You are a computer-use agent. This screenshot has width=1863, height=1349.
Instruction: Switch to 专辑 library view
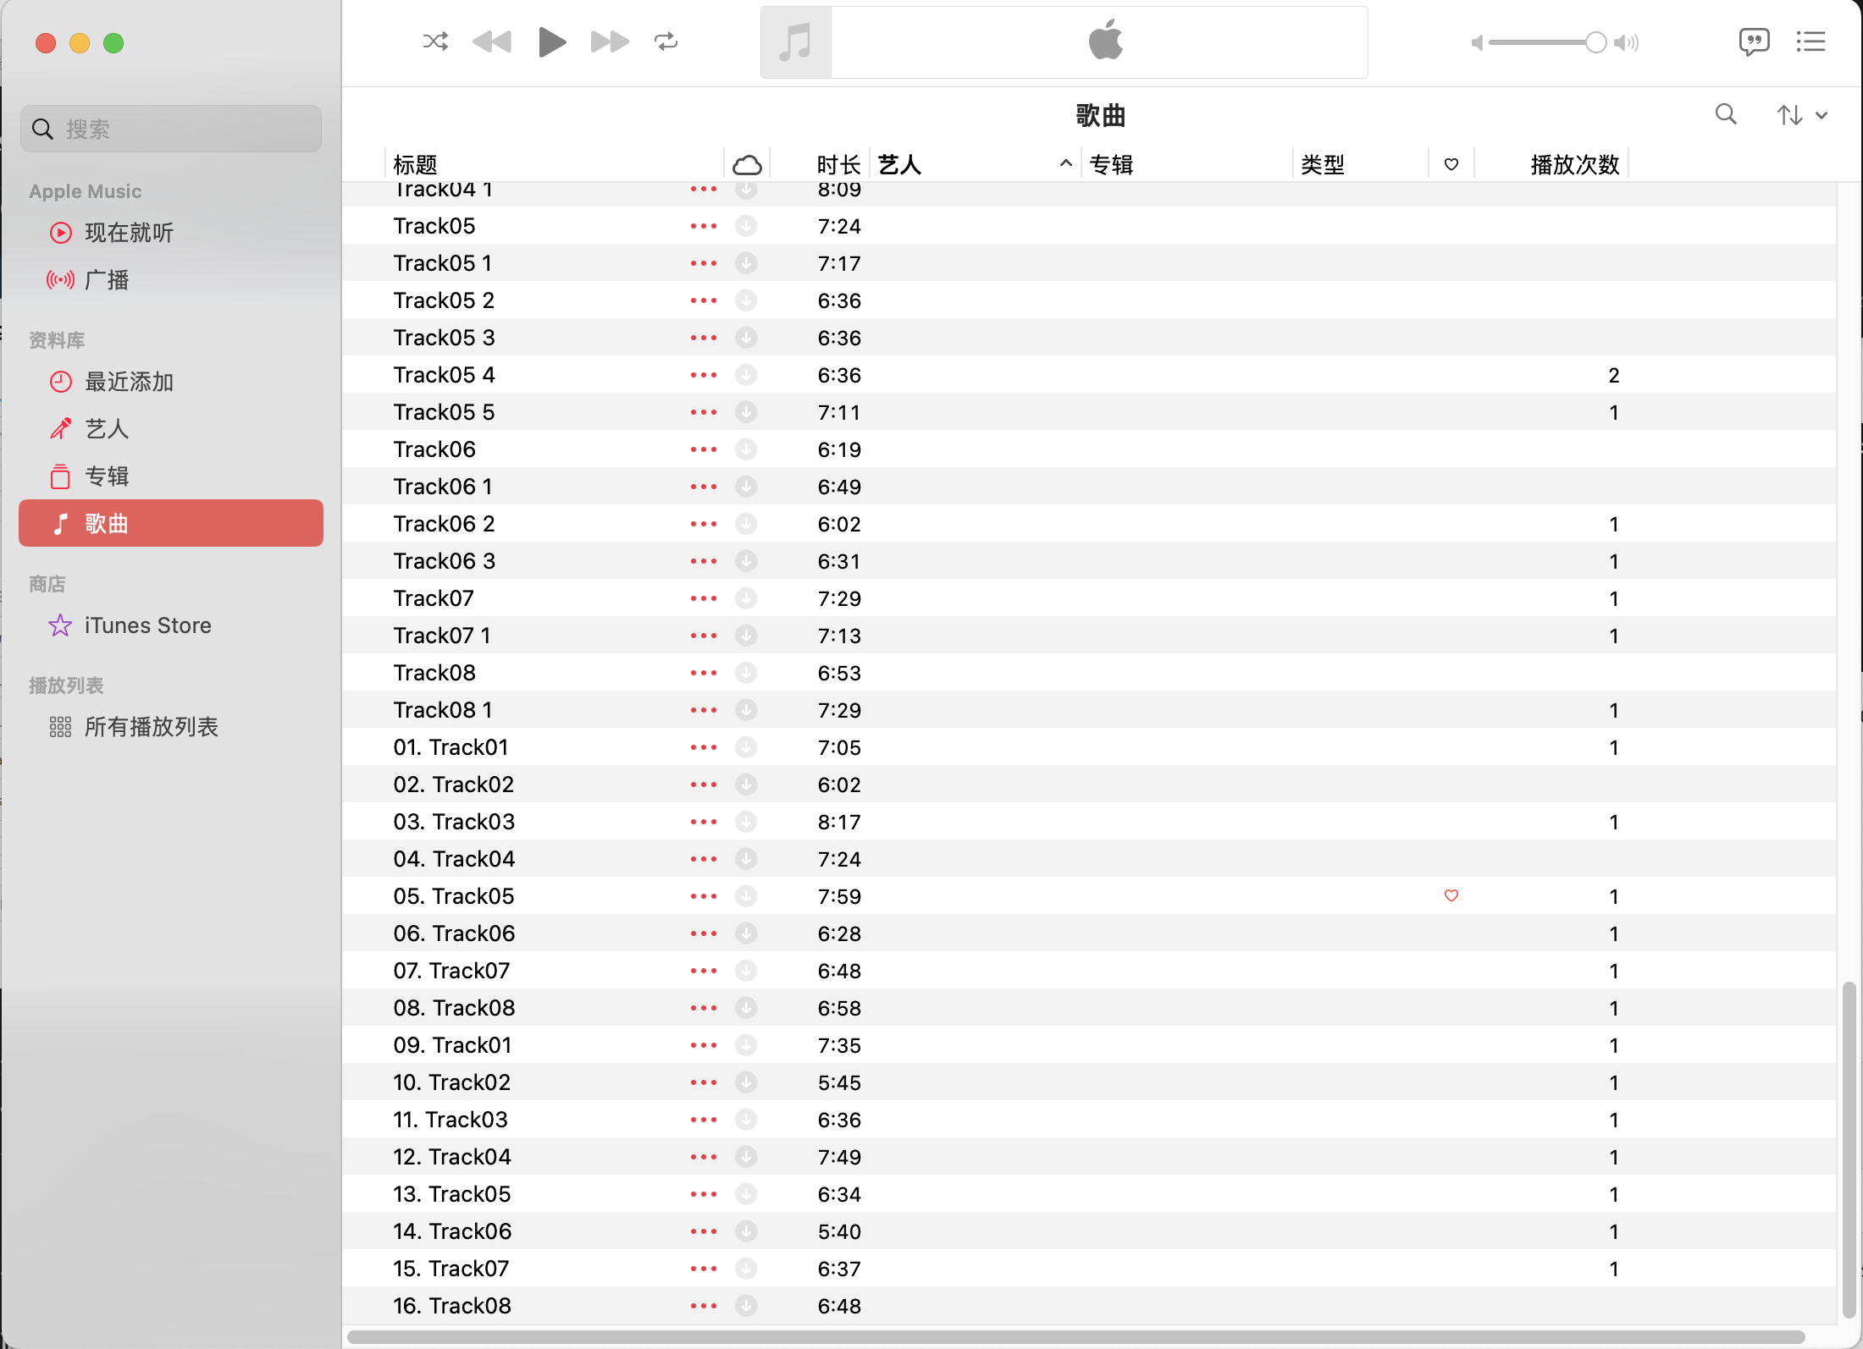[107, 476]
